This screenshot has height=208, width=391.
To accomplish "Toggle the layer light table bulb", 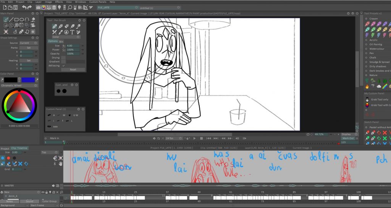I will click(50, 192).
